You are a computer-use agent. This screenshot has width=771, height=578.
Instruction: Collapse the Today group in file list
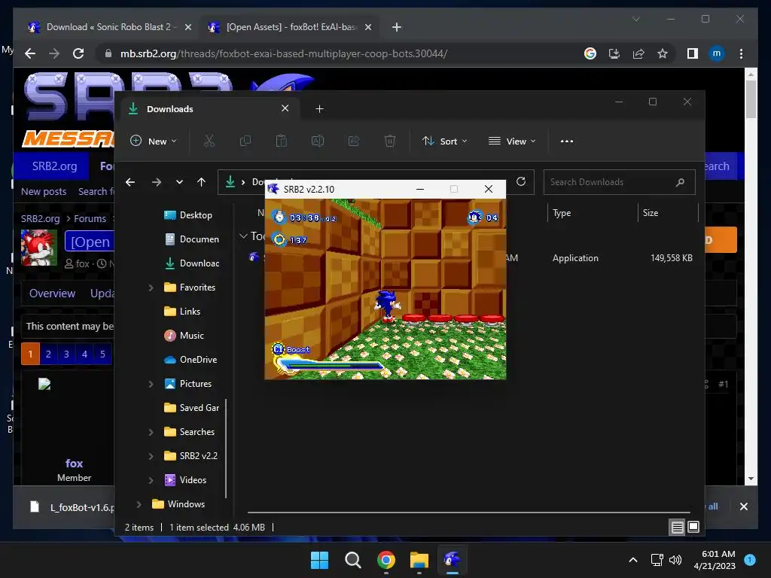click(243, 236)
